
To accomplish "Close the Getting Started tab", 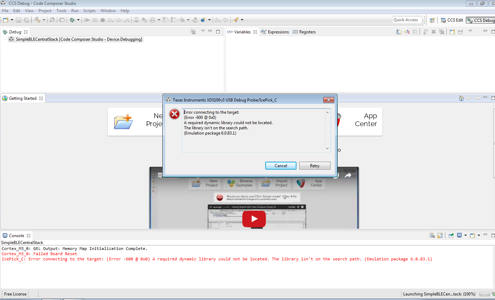I will 41,98.
